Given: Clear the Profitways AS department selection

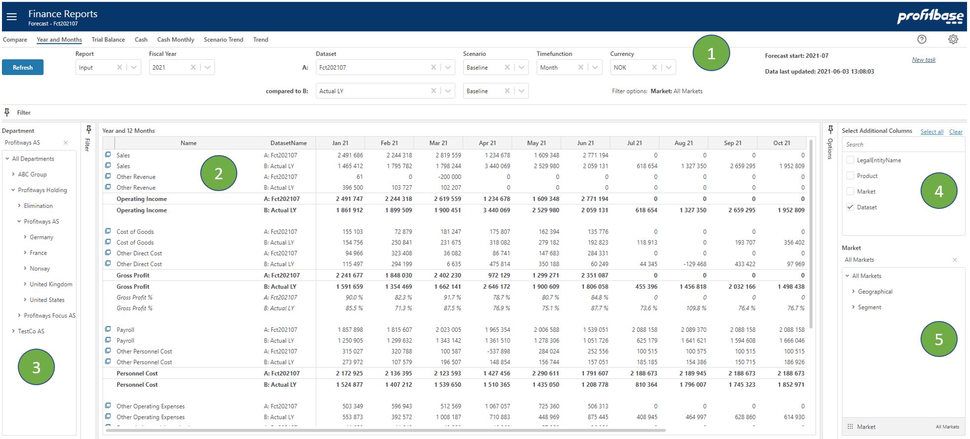Looking at the screenshot, I should point(65,143).
